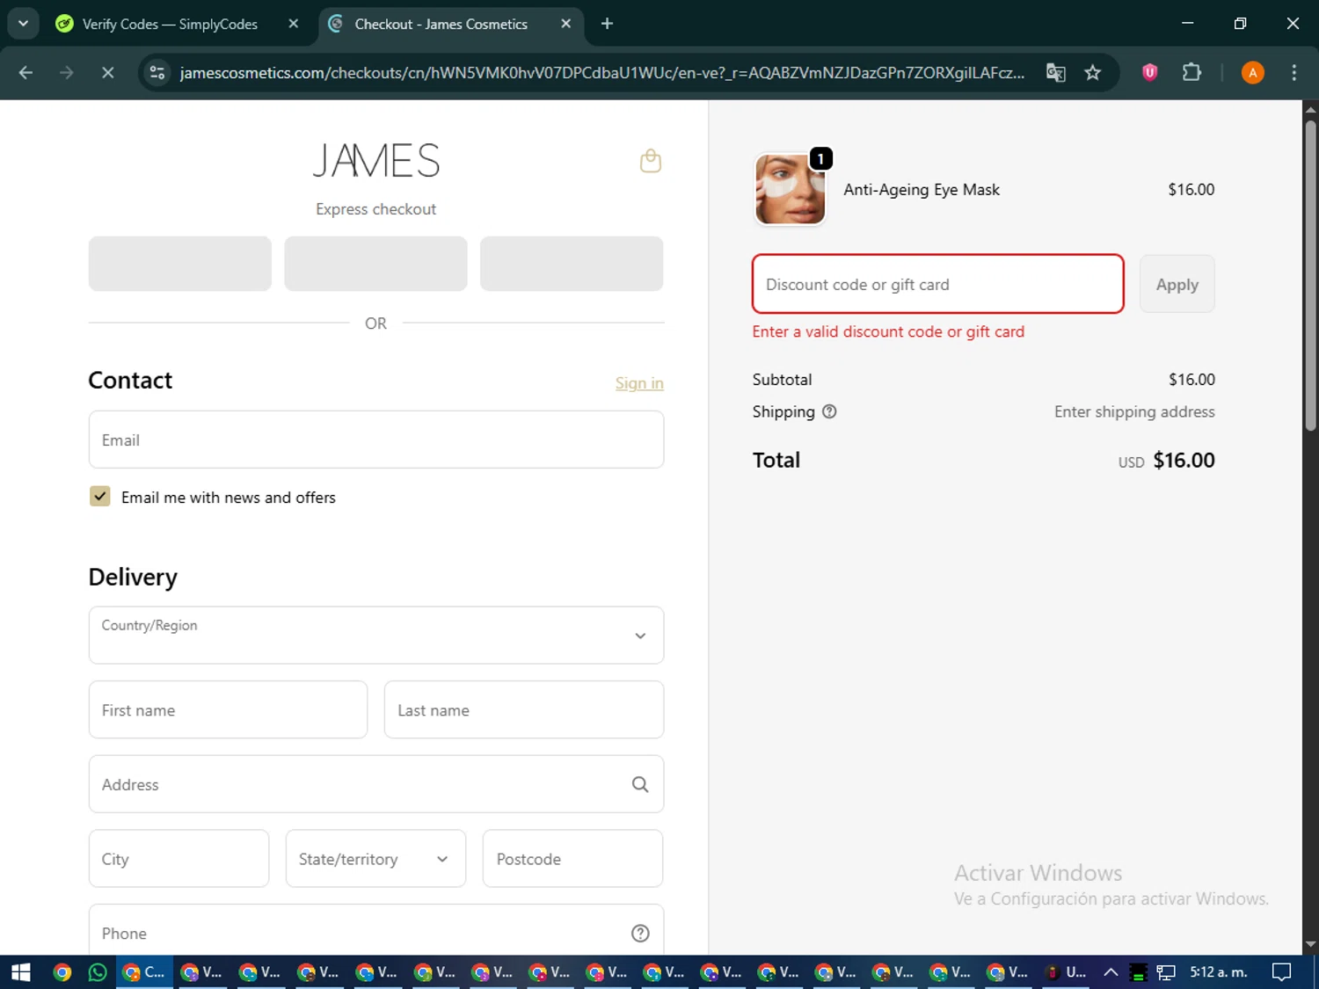The height and width of the screenshot is (989, 1319).
Task: Click the forward navigation arrow
Action: (67, 73)
